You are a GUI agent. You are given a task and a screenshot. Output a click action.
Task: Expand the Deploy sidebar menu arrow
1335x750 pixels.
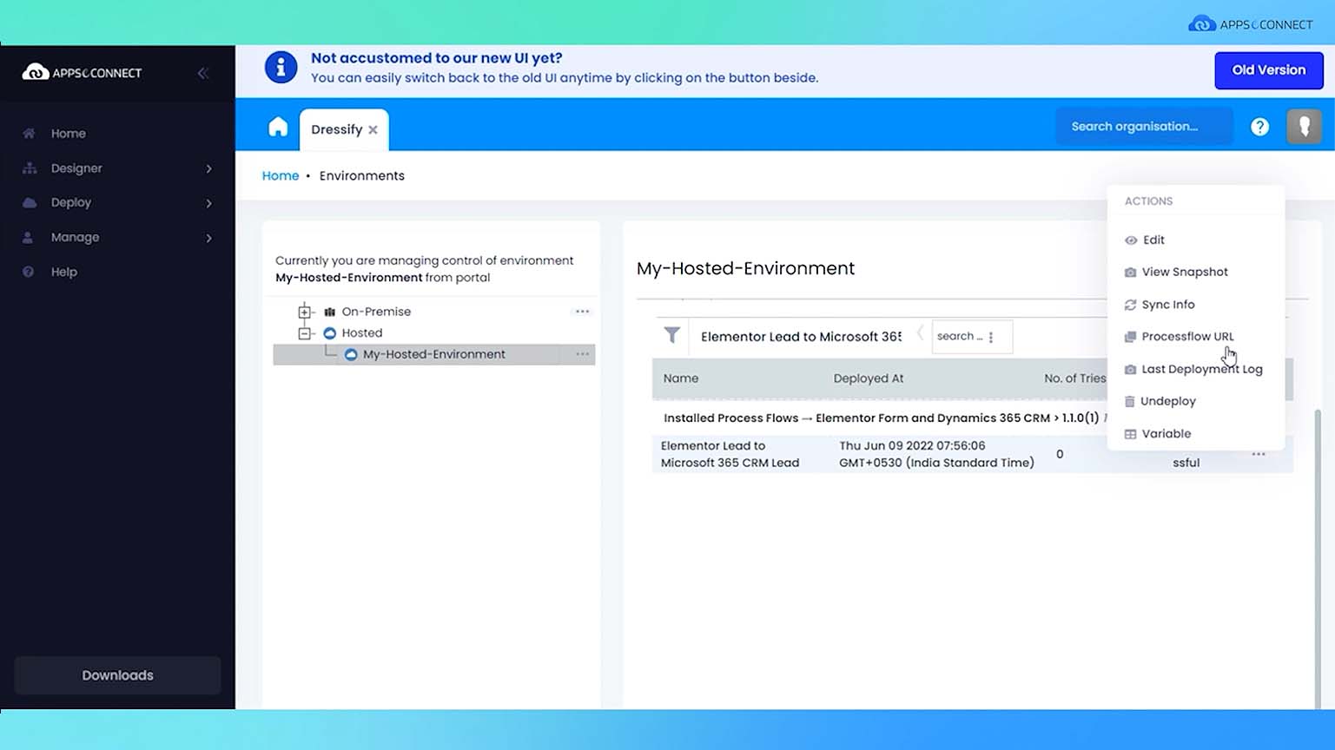point(208,203)
